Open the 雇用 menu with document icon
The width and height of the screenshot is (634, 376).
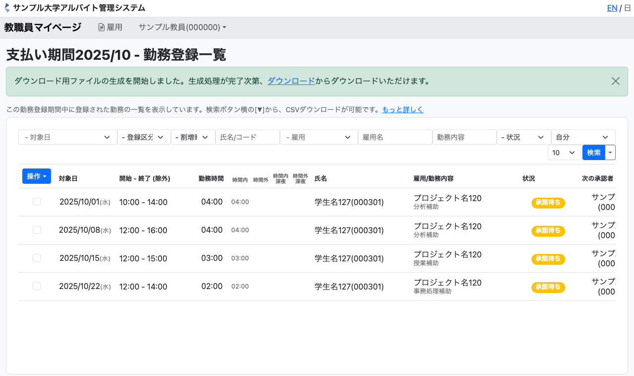(x=110, y=27)
